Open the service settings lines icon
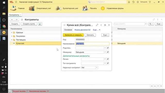The width and height of the screenshot is (165, 93). (x=150, y=2)
